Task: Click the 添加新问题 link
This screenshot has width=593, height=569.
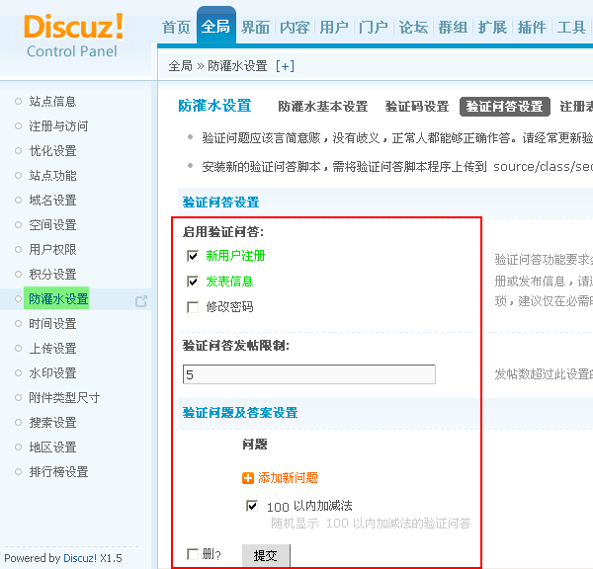Action: click(x=288, y=478)
